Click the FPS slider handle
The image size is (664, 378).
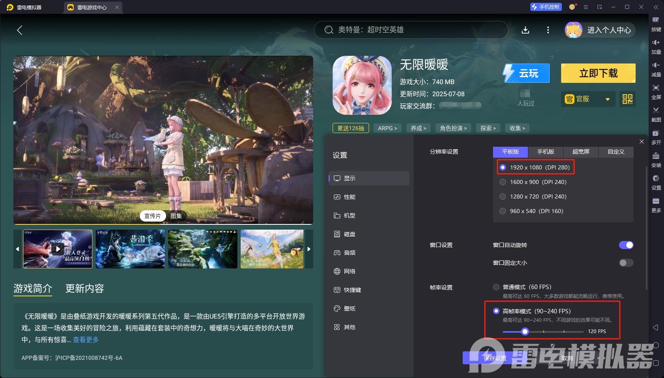pos(525,332)
